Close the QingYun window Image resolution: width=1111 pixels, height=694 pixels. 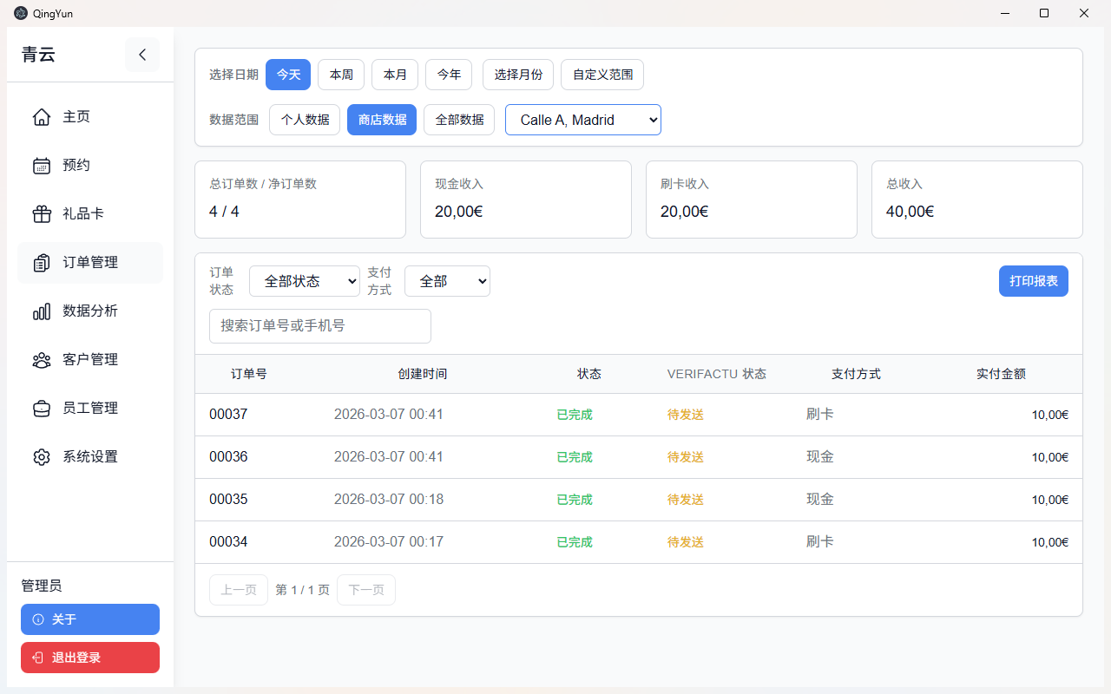pos(1084,13)
